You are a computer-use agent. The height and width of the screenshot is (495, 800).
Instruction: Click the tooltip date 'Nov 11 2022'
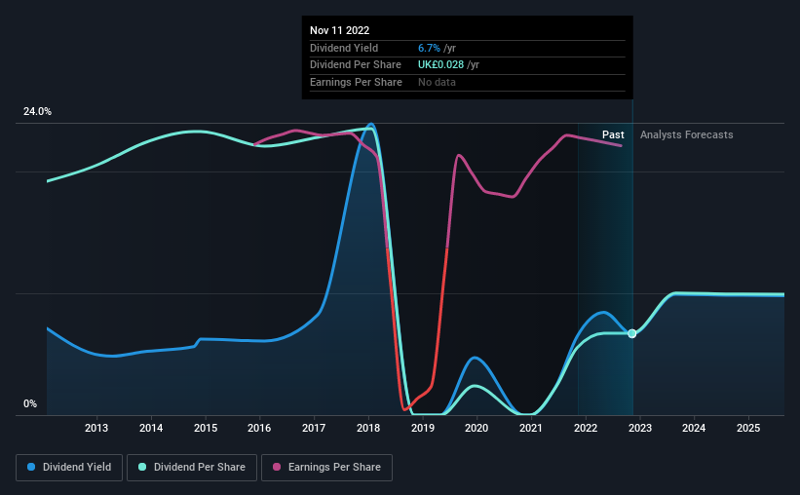340,30
